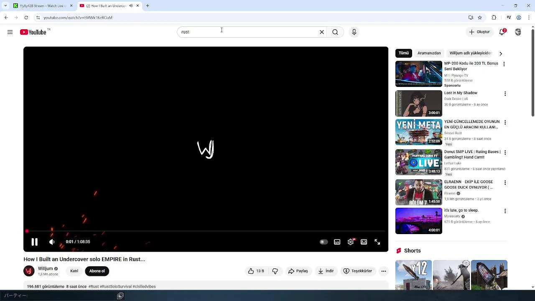This screenshot has height=301, width=535.
Task: Open the tab search dropdown arrow
Action: [x=5, y=6]
